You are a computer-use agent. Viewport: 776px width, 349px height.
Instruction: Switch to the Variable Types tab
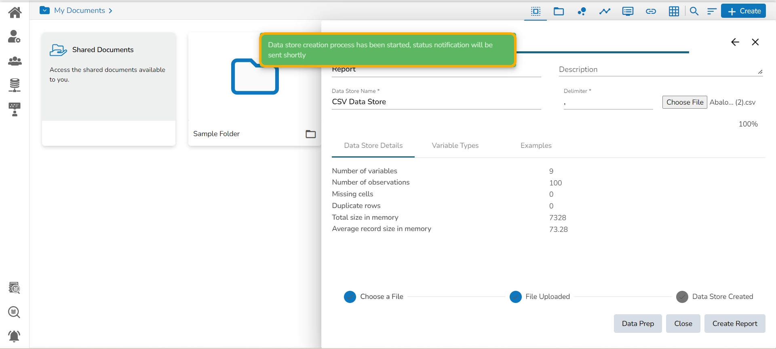pos(455,145)
